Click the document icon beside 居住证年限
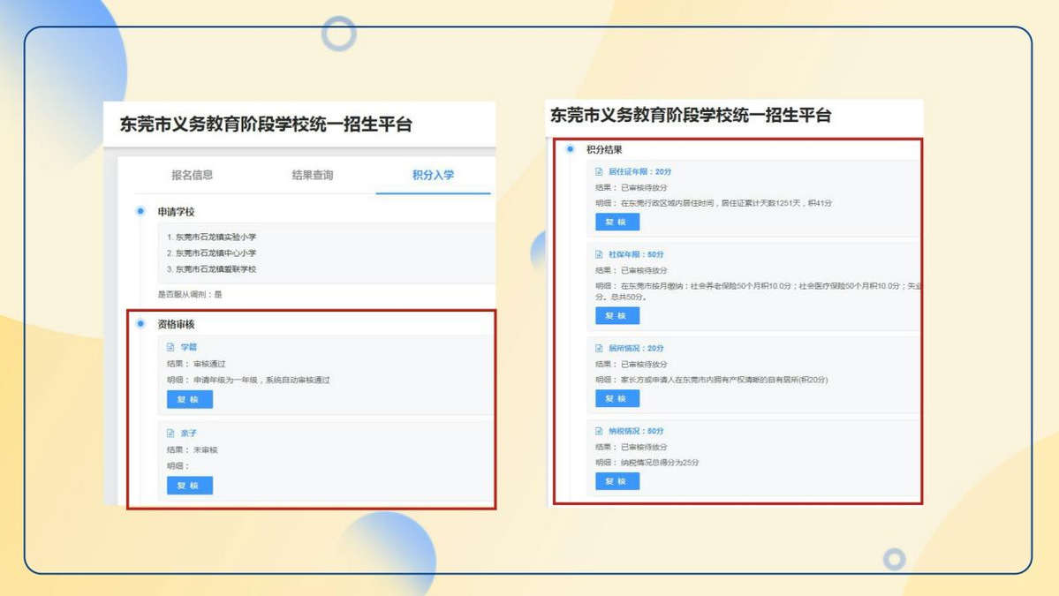 [x=599, y=171]
